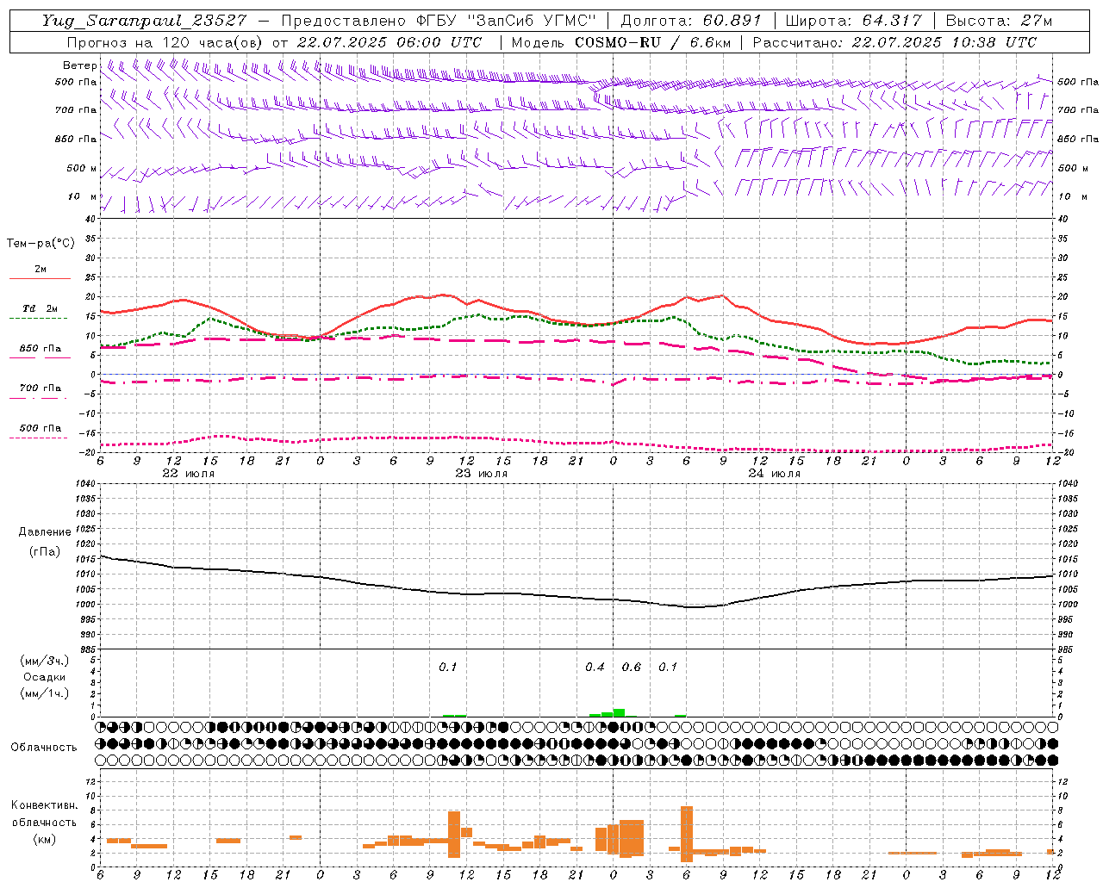Click the Тем-ра(°C) temperature panel label
Screen dimensions: 1103x882
(x=41, y=243)
